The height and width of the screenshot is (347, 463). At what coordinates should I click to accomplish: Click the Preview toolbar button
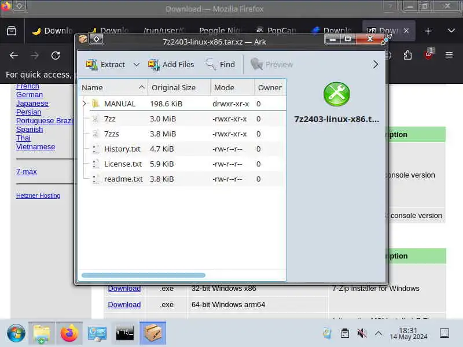271,64
